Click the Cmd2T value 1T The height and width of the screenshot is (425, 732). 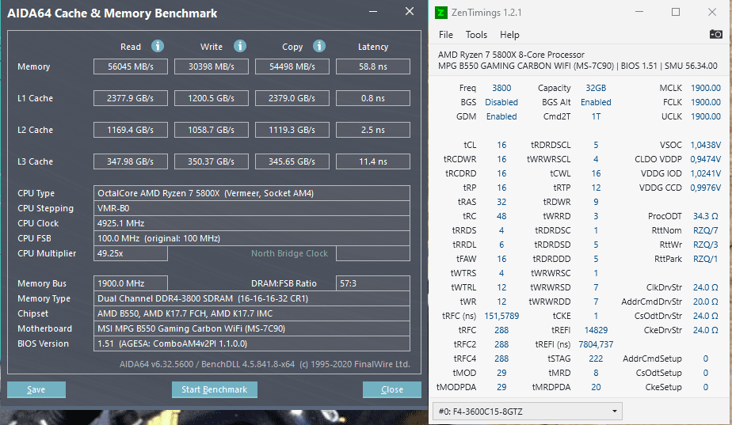coord(596,116)
